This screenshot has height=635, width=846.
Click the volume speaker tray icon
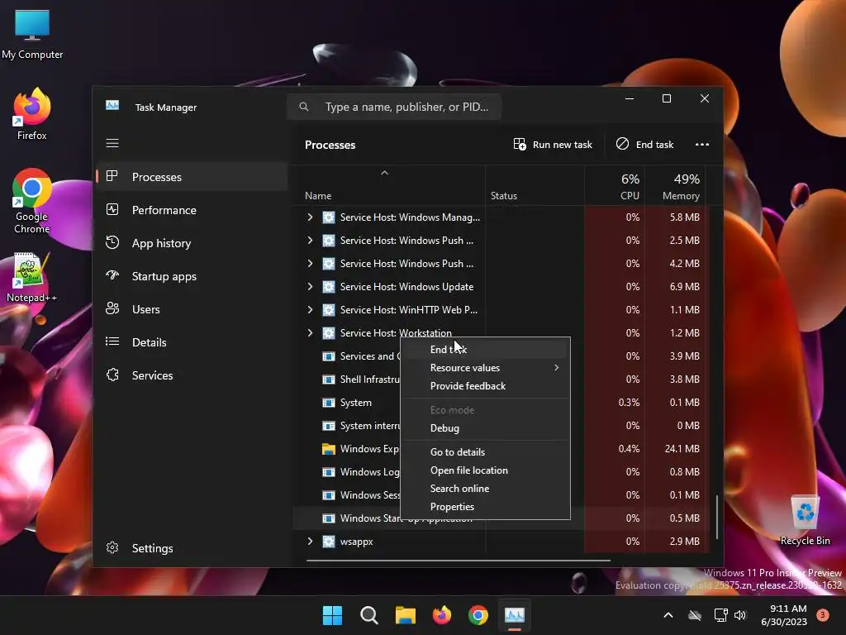coord(740,615)
